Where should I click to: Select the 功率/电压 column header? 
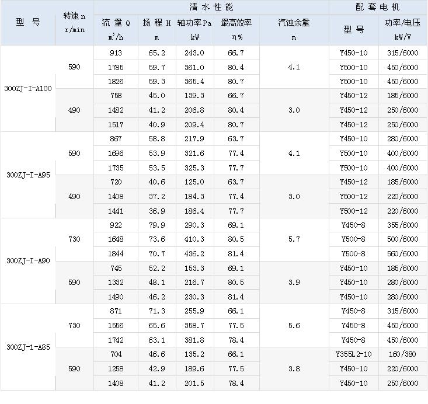[x=403, y=23]
